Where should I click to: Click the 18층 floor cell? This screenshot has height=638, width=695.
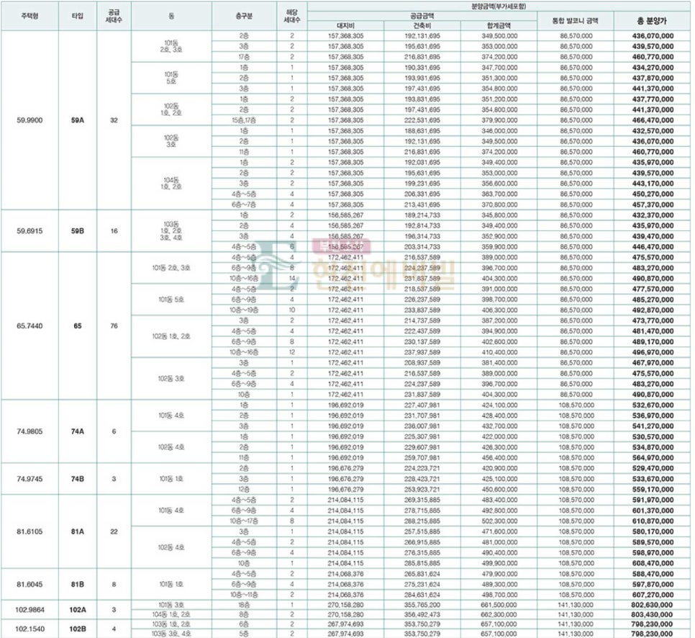[x=244, y=605]
